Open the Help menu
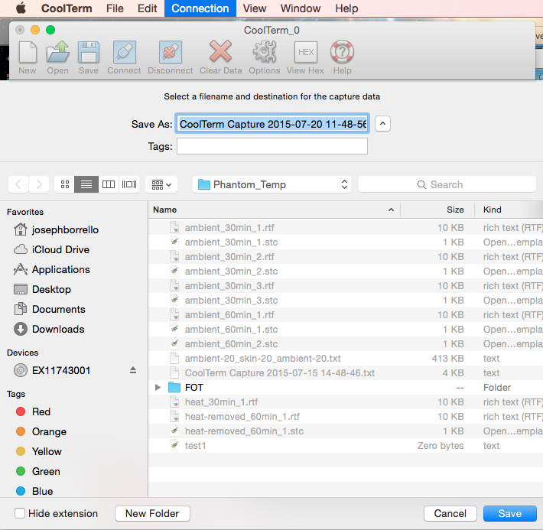Image resolution: width=543 pixels, height=530 pixels. [346, 8]
